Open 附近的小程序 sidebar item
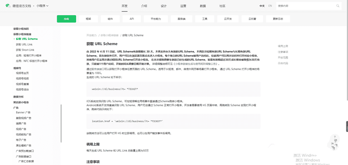 pos(21,102)
